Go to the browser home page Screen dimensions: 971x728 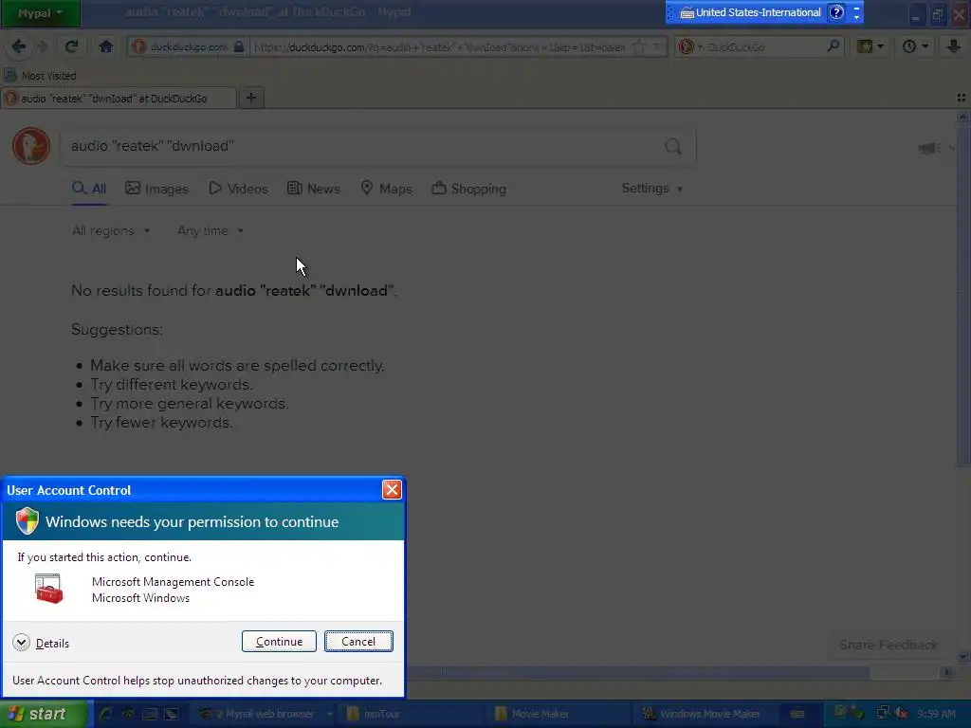pyautogui.click(x=106, y=46)
